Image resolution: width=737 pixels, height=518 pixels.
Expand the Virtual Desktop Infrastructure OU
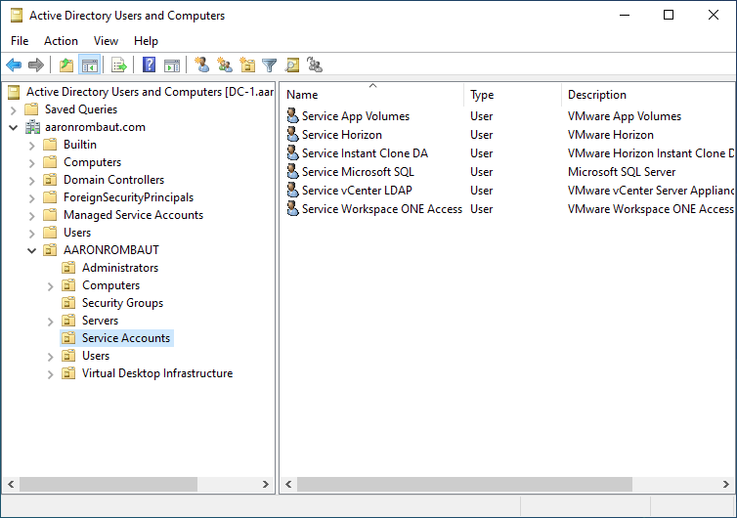pyautogui.click(x=51, y=373)
